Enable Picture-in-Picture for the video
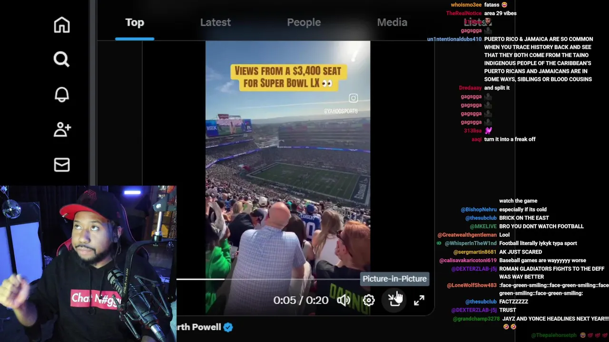Screen dimensions: 609x342 [x=394, y=300]
